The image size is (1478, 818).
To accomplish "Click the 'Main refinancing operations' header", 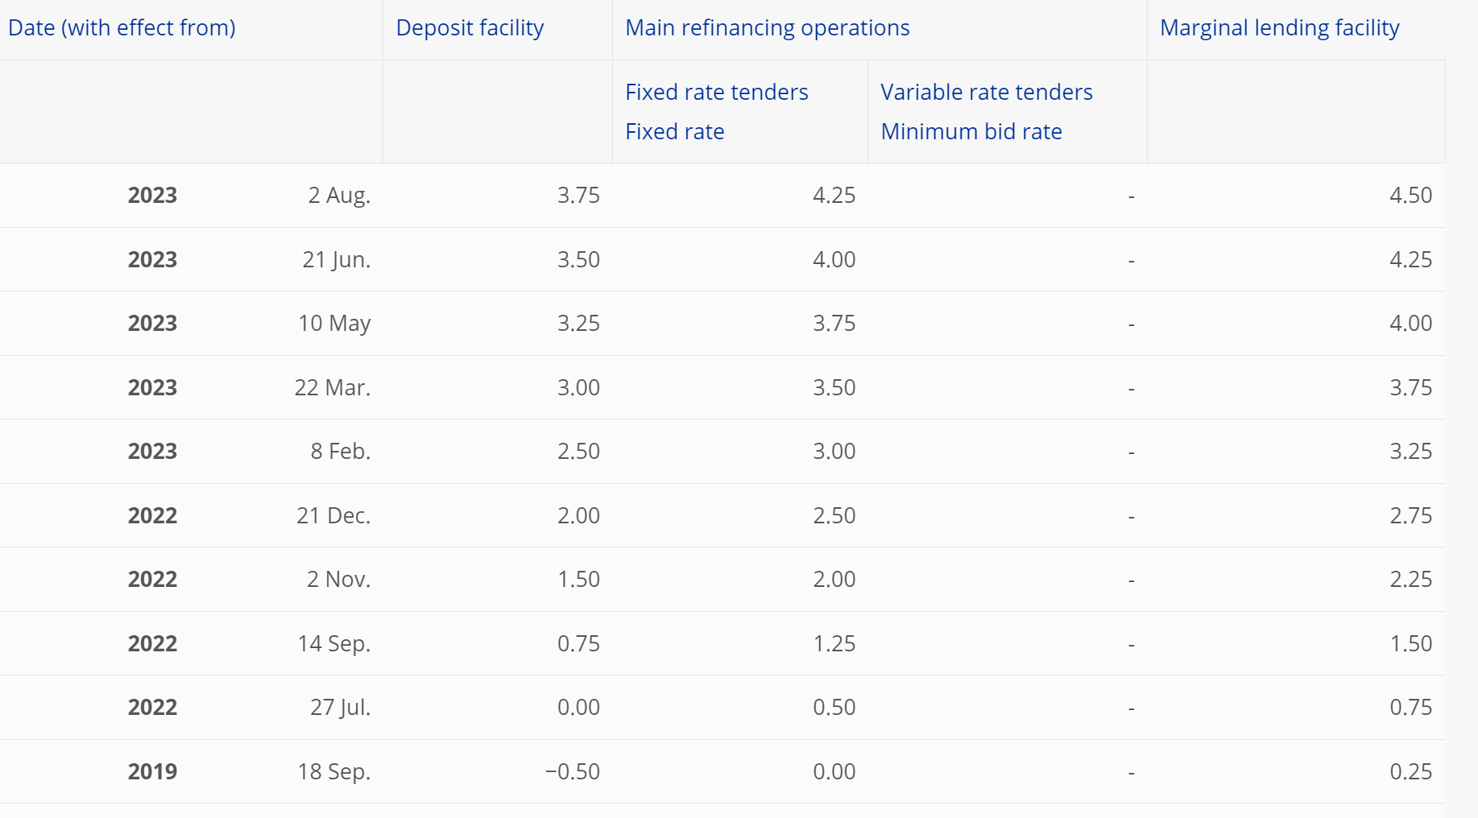I will (767, 28).
